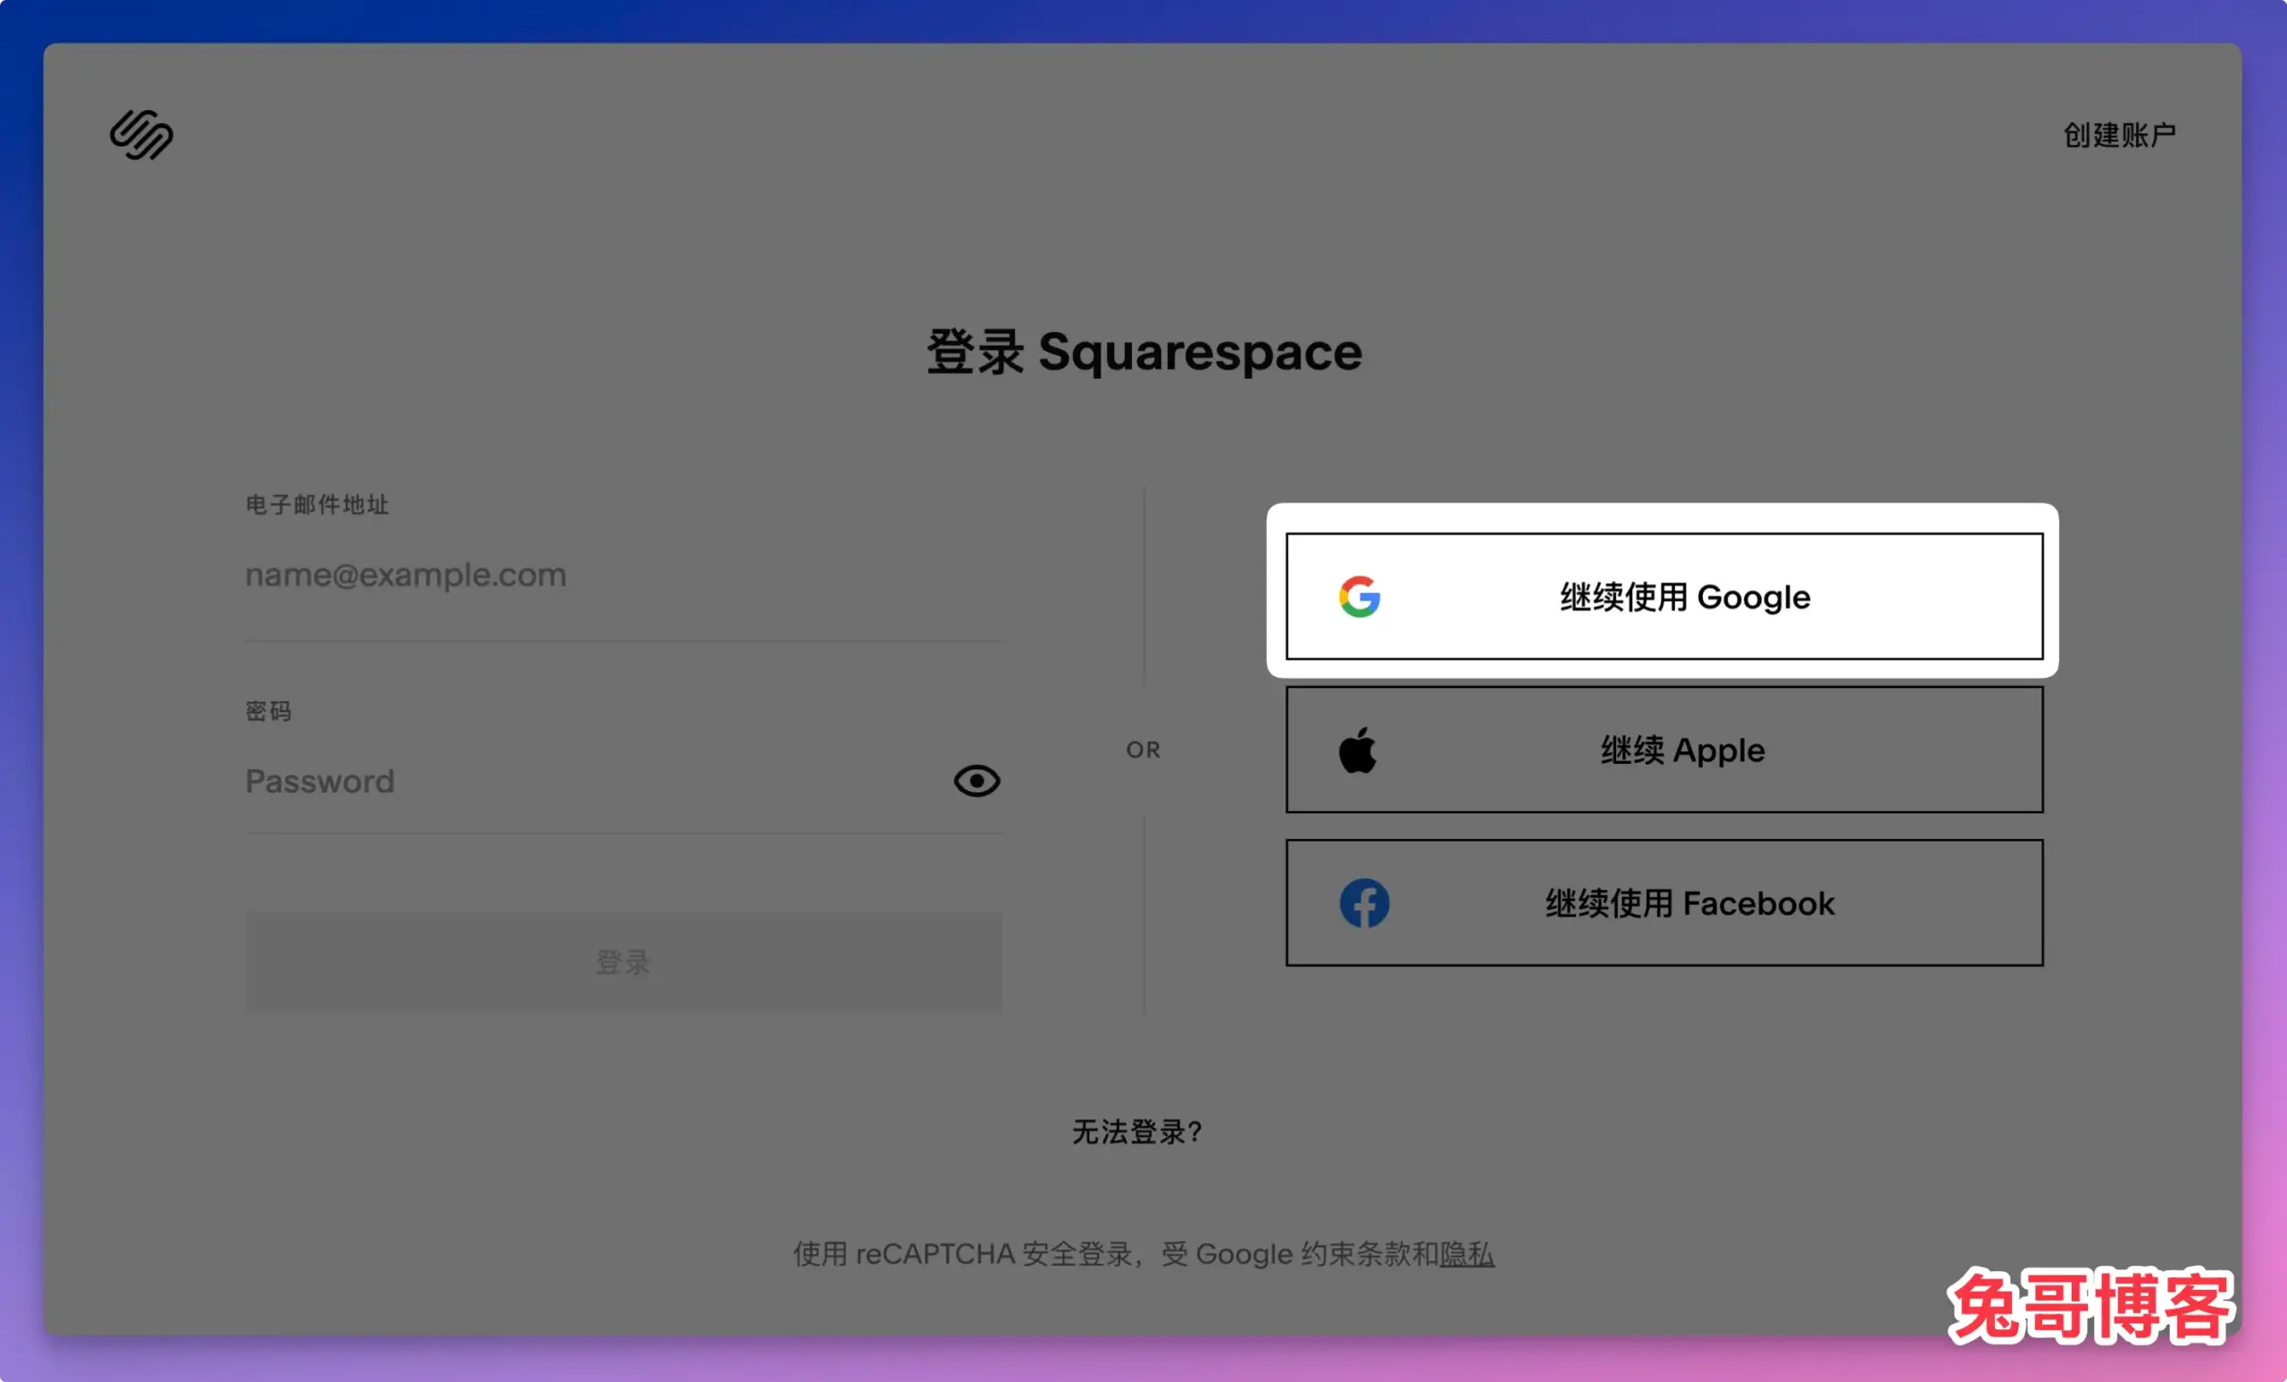Click the Squarespace logo icon
2287x1382 pixels.
(141, 135)
